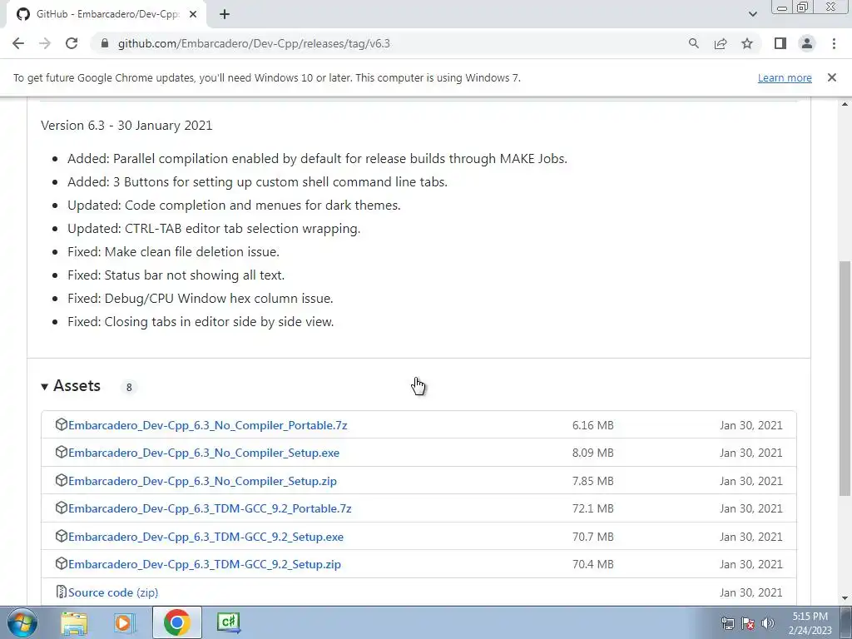Open the C# application on the taskbar

coord(228,622)
